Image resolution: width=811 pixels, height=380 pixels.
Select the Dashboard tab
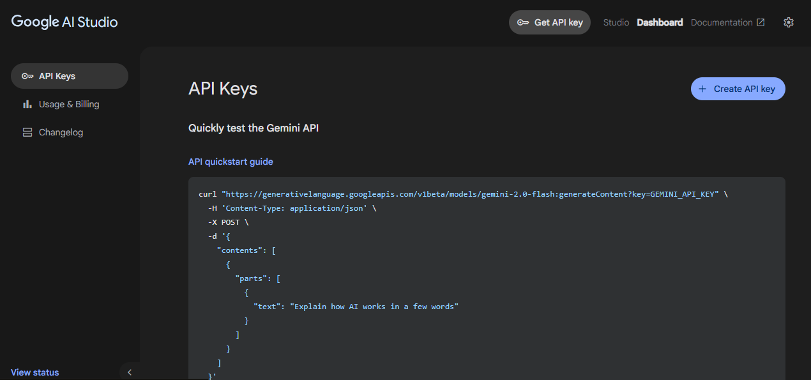pos(660,22)
